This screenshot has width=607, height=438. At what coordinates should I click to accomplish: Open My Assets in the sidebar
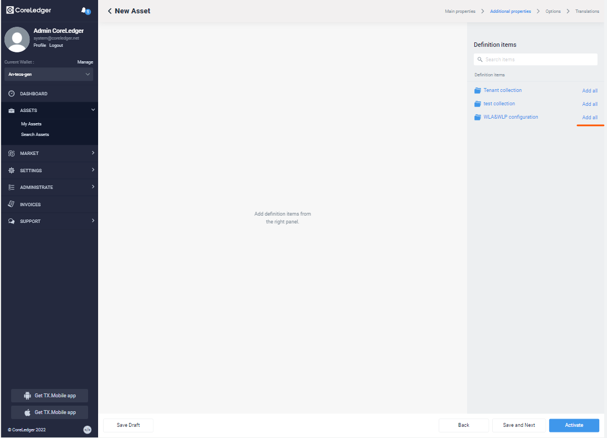[31, 124]
